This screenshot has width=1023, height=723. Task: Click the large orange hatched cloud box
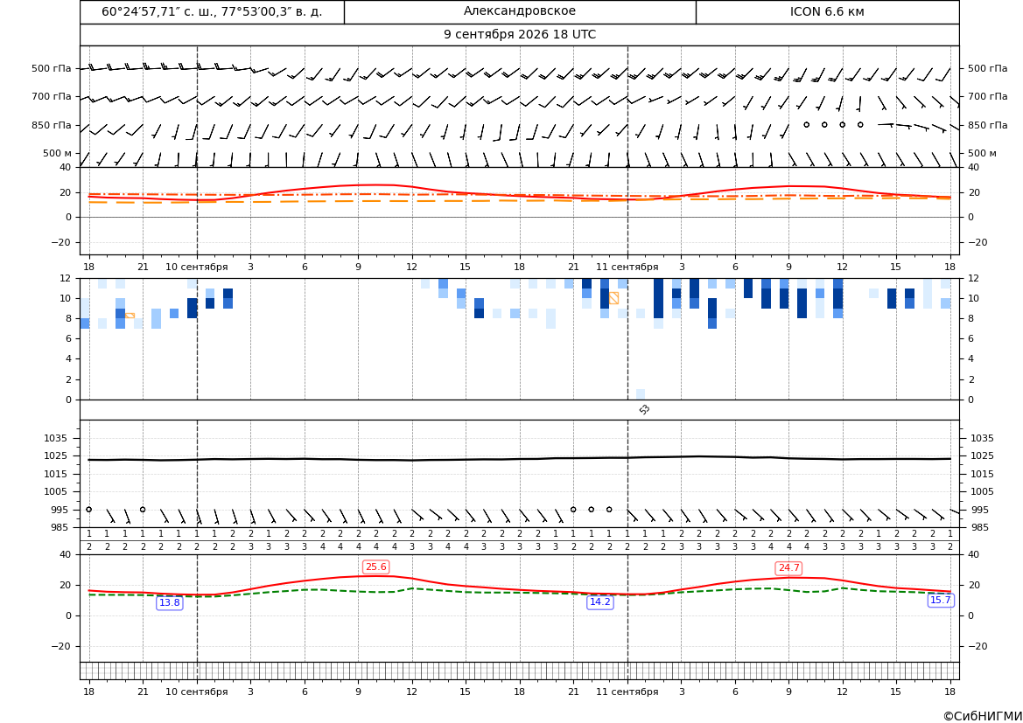click(614, 298)
